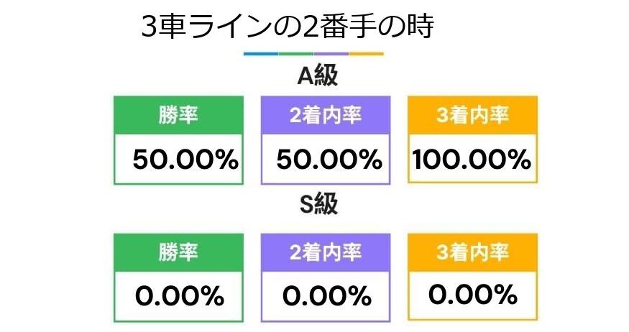Click the A級 3着内率 orange header

pos(472,115)
